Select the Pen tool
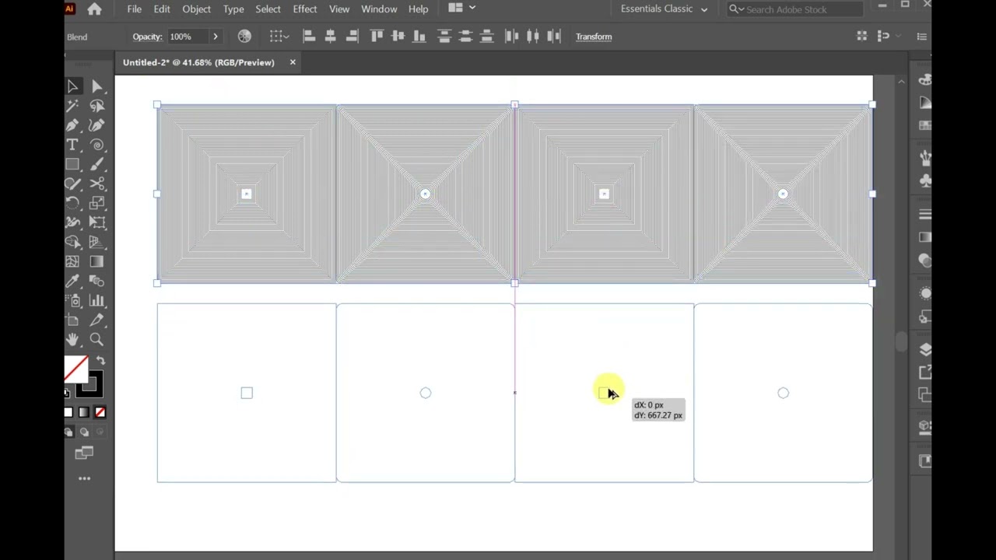The width and height of the screenshot is (996, 560). coord(72,125)
